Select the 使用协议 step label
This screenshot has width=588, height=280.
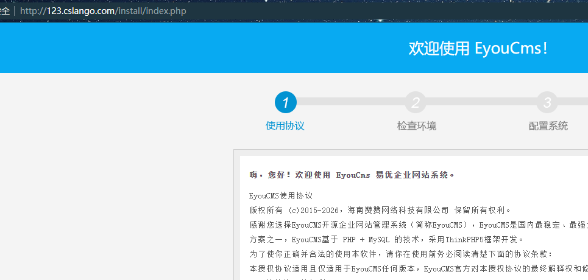coord(285,126)
